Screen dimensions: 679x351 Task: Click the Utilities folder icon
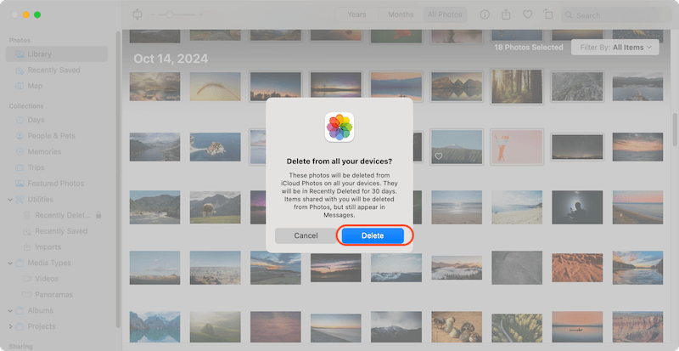pos(20,200)
